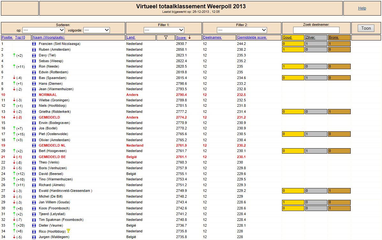The height and width of the screenshot is (240, 382).
Task: Click the blue icon beside David (Beersel)
Action: (34, 174)
